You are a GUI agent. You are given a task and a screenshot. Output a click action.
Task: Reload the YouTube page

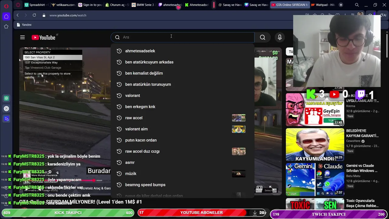tap(34, 15)
